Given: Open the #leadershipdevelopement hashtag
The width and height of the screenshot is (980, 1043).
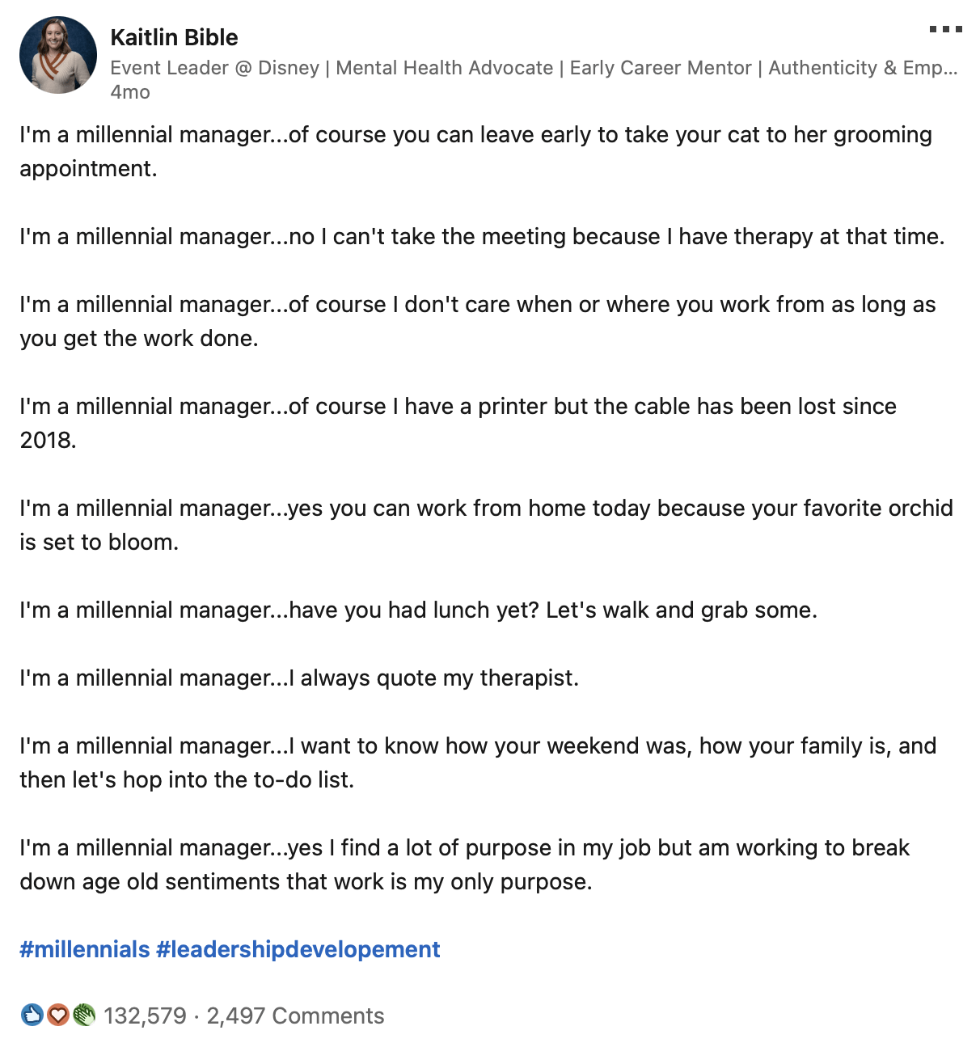Looking at the screenshot, I should point(298,949).
